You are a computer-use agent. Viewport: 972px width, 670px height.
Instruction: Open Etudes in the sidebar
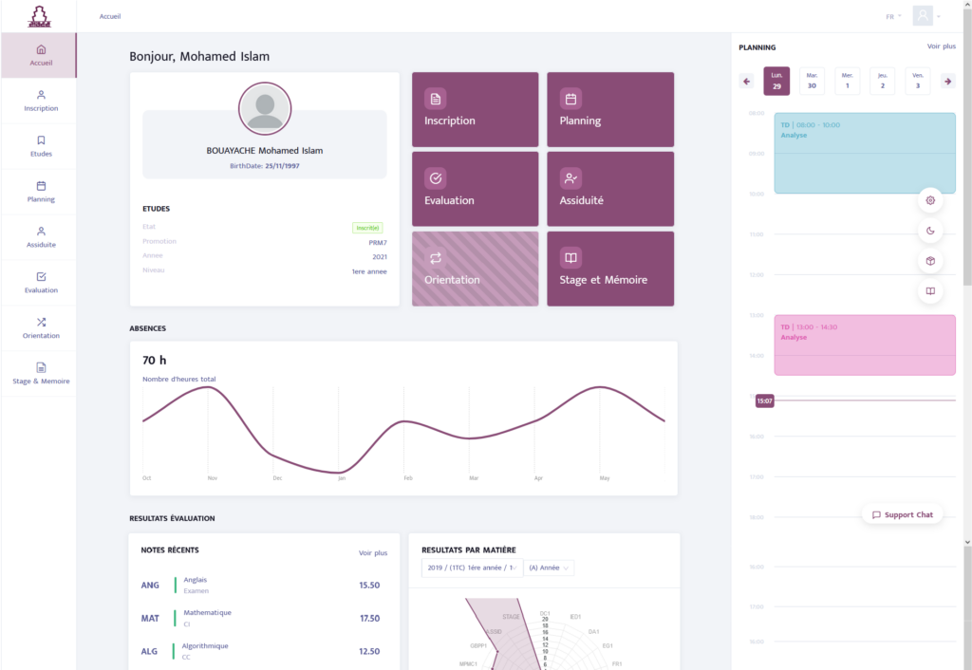(x=39, y=146)
